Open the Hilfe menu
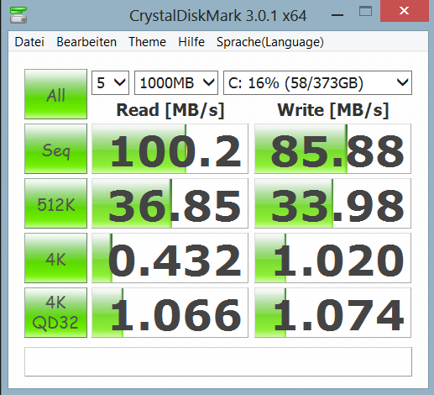 click(191, 42)
